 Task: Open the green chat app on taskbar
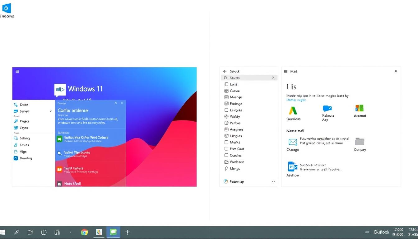pos(113,232)
